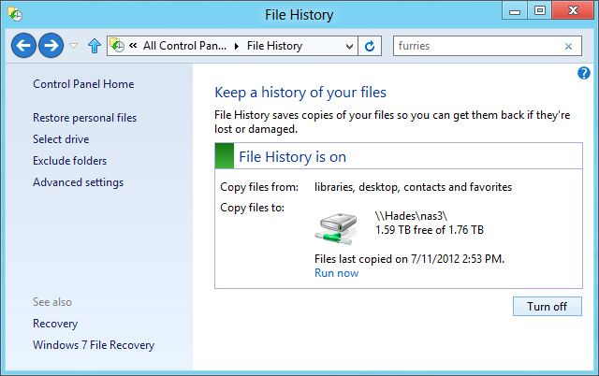Expand the breadcrumb arrow after All Control Pan...
The height and width of the screenshot is (376, 599).
point(237,46)
